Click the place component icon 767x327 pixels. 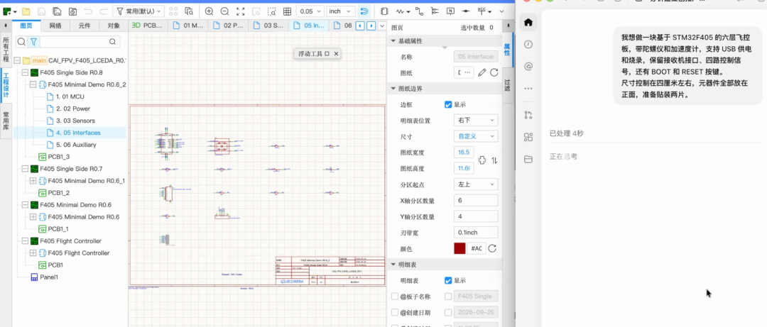(384, 11)
